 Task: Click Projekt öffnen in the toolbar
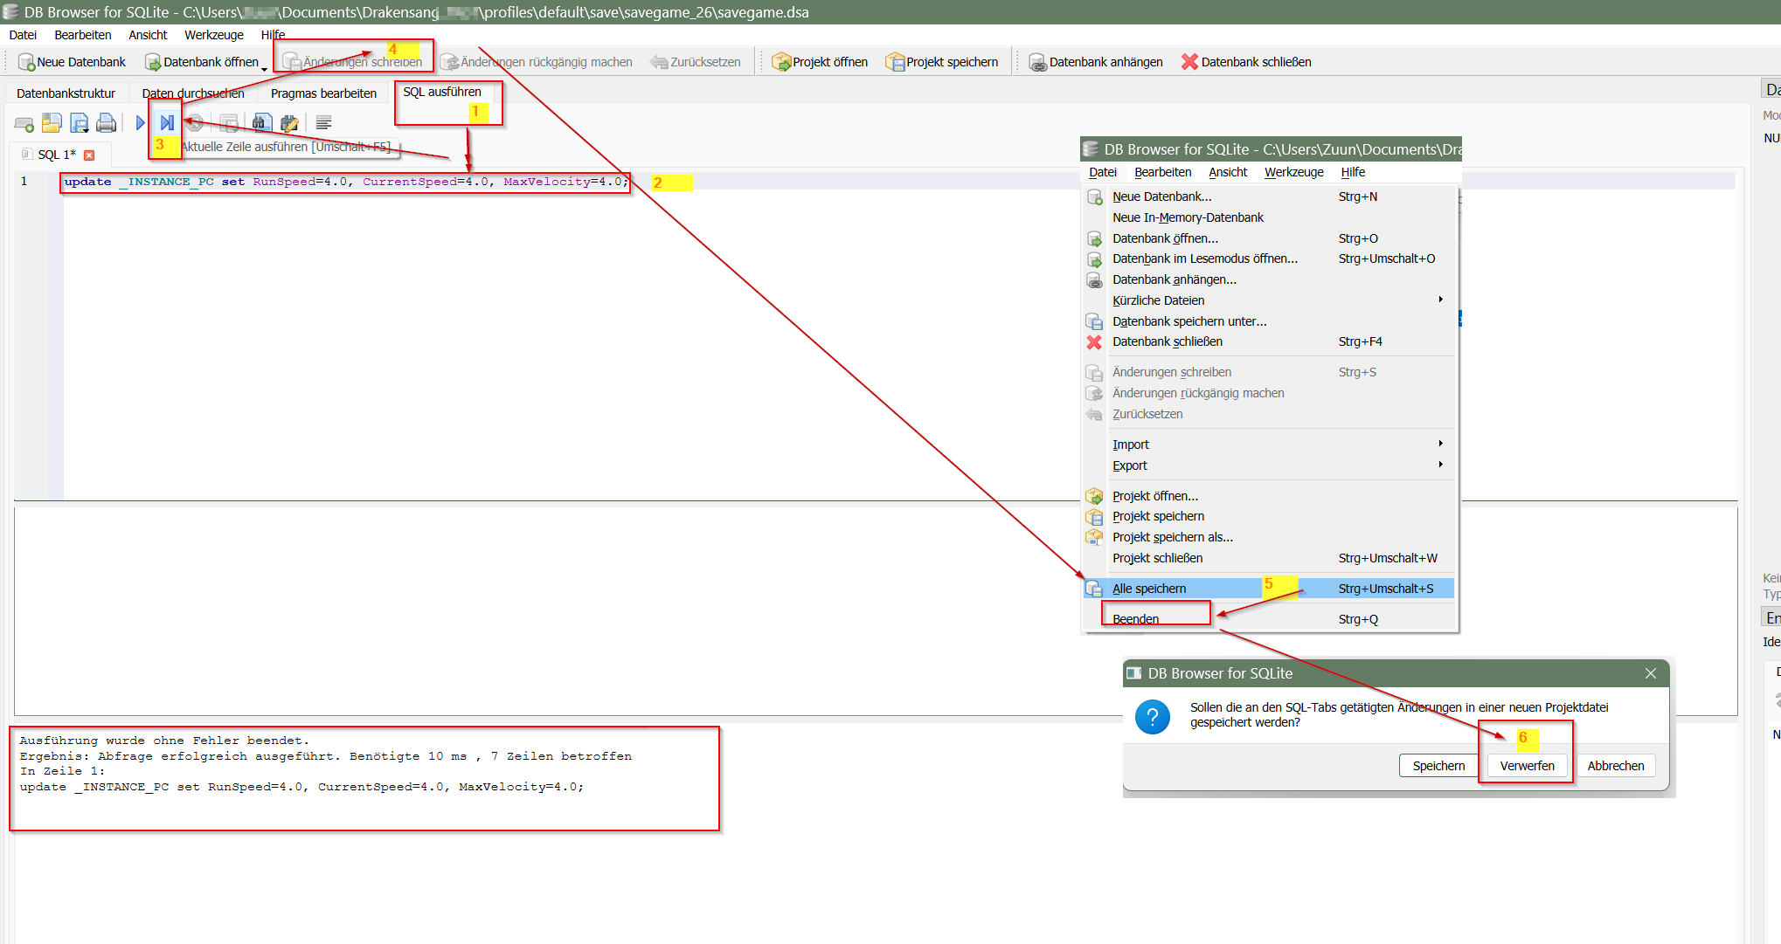click(821, 62)
